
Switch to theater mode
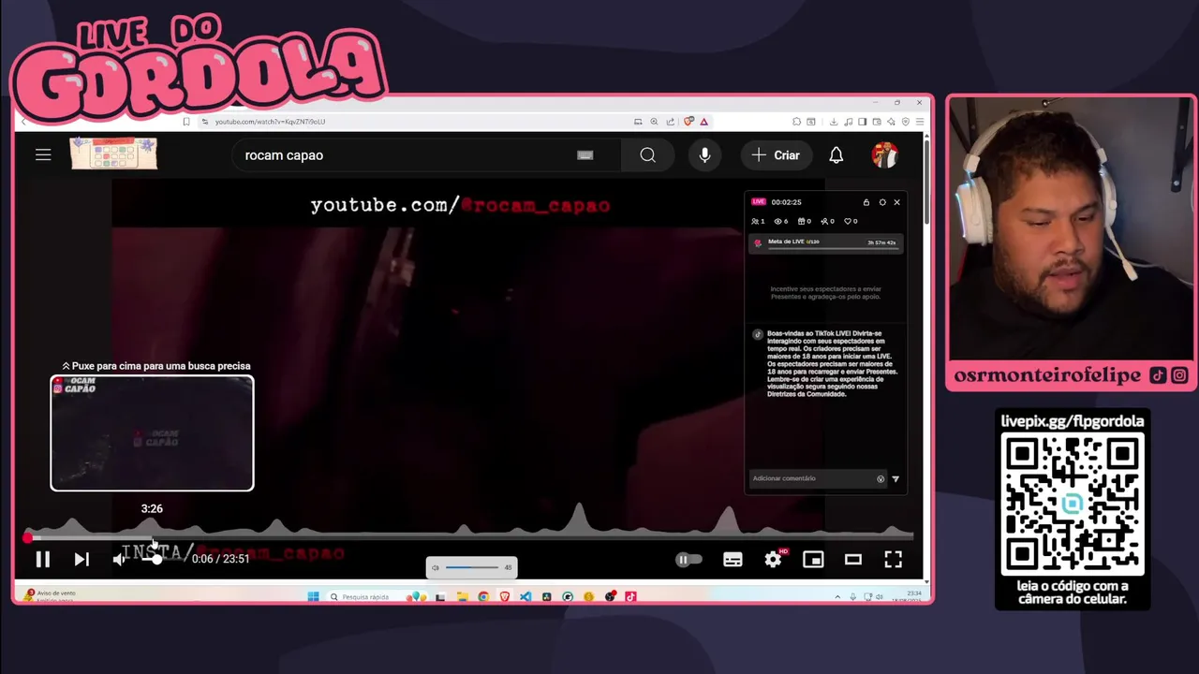852,560
